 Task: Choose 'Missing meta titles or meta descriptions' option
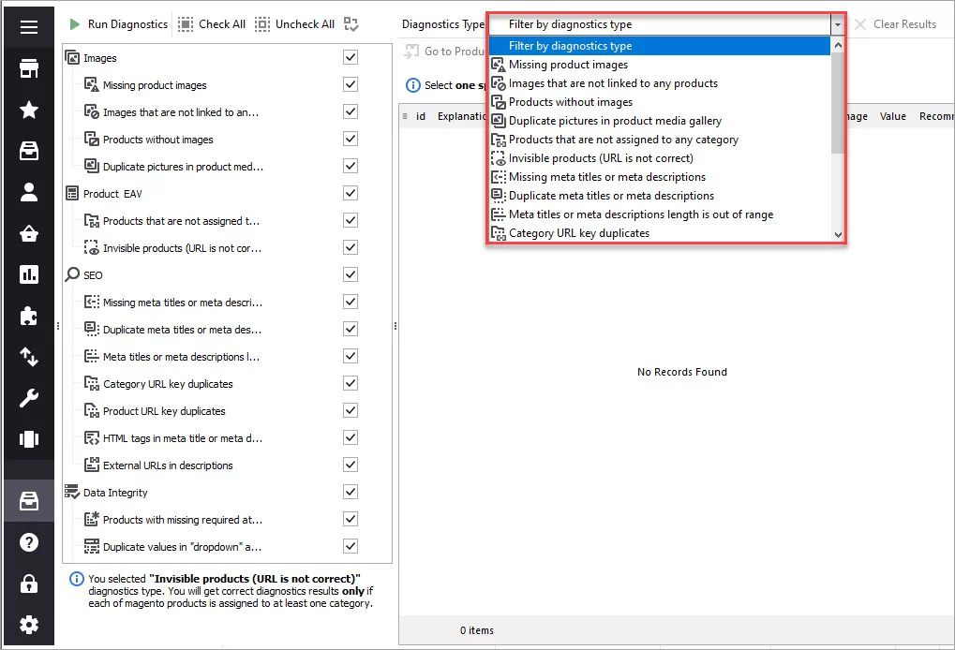point(660,177)
